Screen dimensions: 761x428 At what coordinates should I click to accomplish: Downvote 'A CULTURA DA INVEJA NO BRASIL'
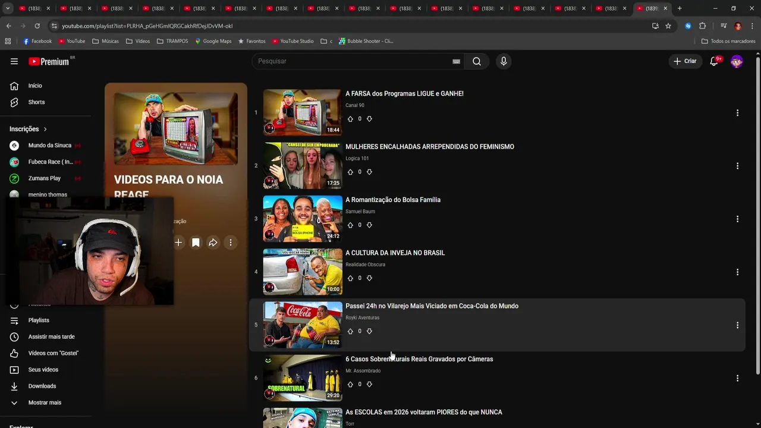click(x=369, y=278)
